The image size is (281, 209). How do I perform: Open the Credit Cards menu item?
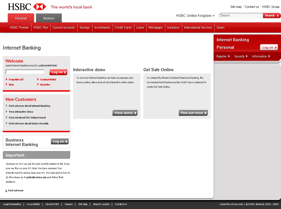click(123, 27)
